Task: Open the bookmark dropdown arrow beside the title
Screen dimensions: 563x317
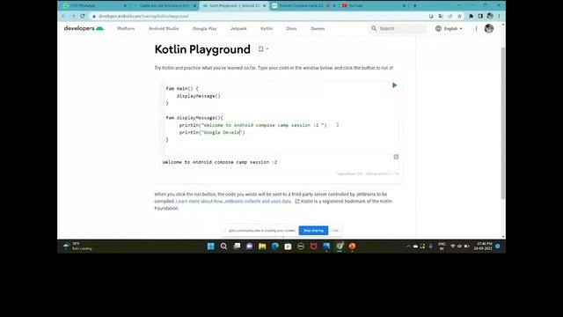Action: pos(267,49)
